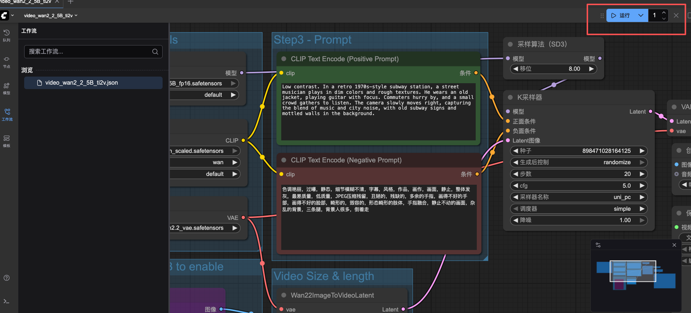This screenshot has height=313, width=691.
Task: Open the 采样器名称 uni_pc selector
Action: click(579, 197)
